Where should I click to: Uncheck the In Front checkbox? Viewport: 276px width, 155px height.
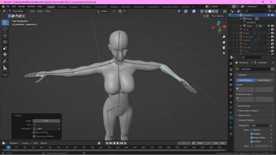pyautogui.click(x=251, y=142)
